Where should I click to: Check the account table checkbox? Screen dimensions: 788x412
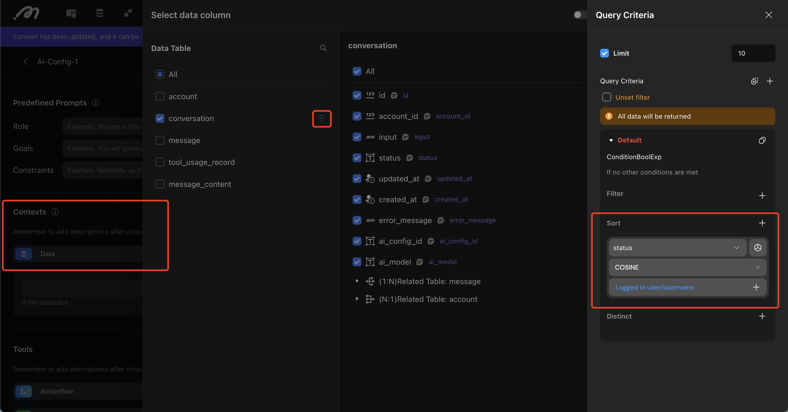click(160, 96)
